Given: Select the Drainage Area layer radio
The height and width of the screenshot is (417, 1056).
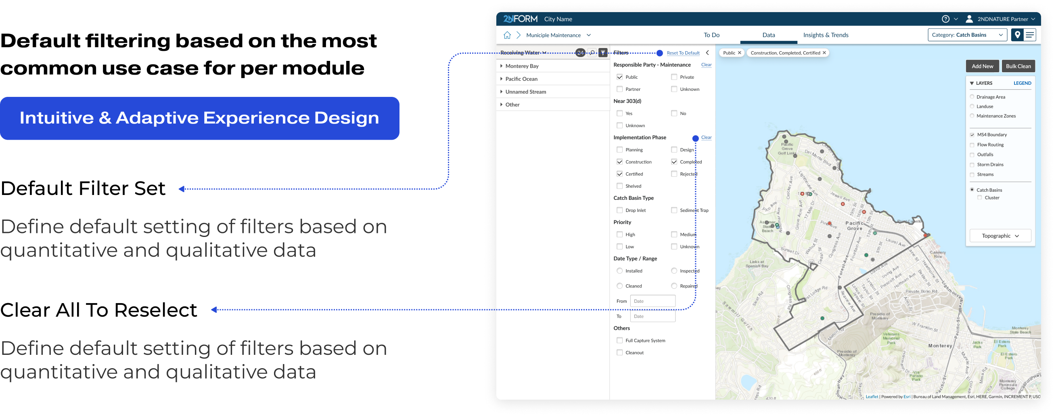Looking at the screenshot, I should click(x=972, y=97).
